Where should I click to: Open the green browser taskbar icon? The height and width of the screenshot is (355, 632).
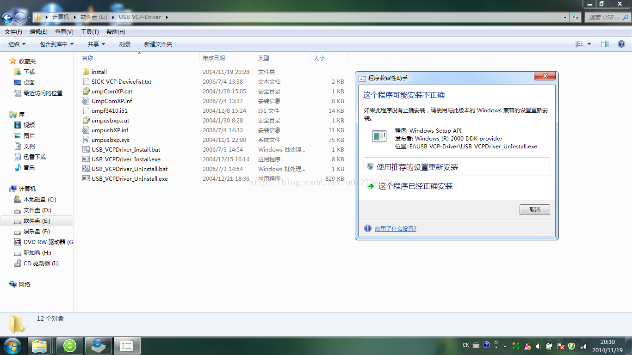tap(70, 346)
